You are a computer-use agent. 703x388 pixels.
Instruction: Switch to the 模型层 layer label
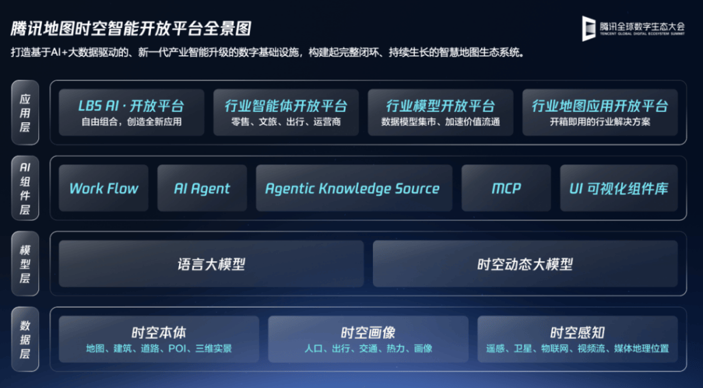point(25,263)
